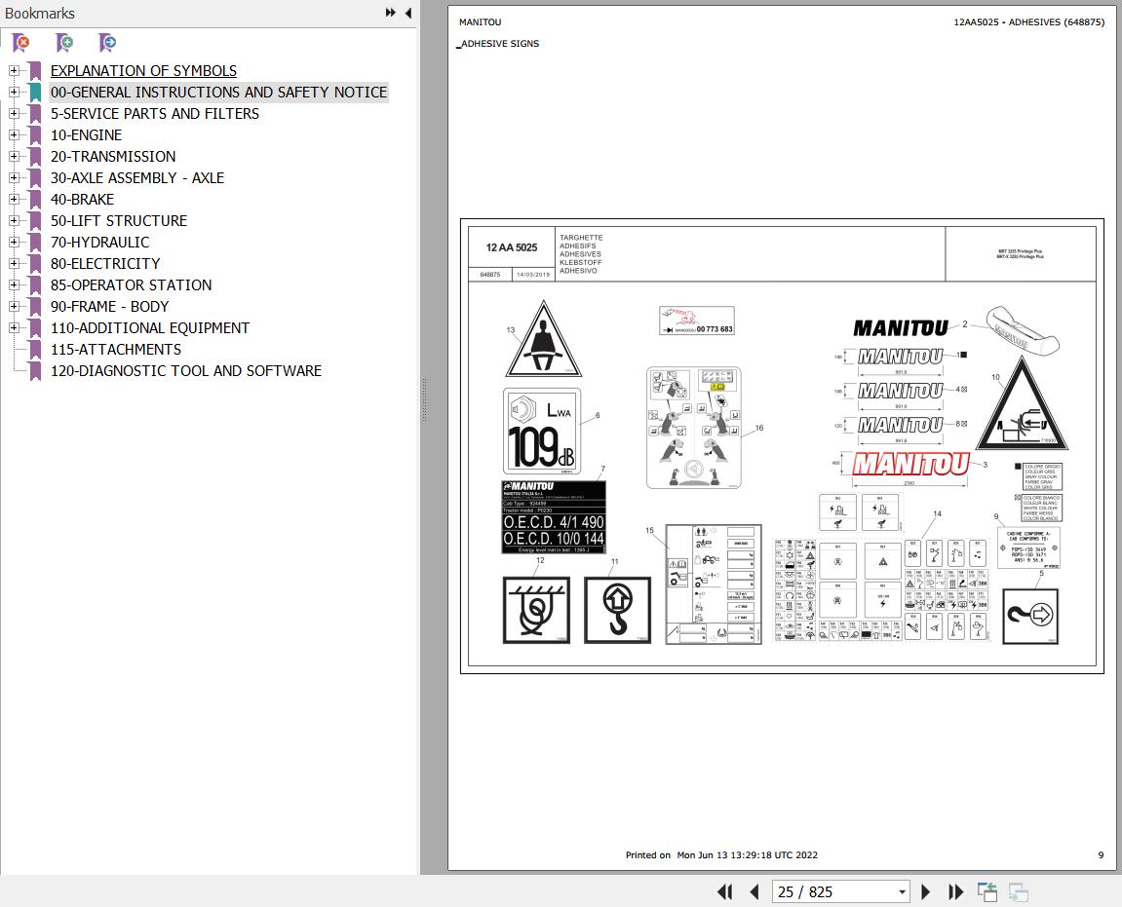
Task: Click the delete bookmark icon
Action: click(x=21, y=43)
